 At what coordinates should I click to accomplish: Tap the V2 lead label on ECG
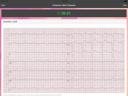coord(68,45)
